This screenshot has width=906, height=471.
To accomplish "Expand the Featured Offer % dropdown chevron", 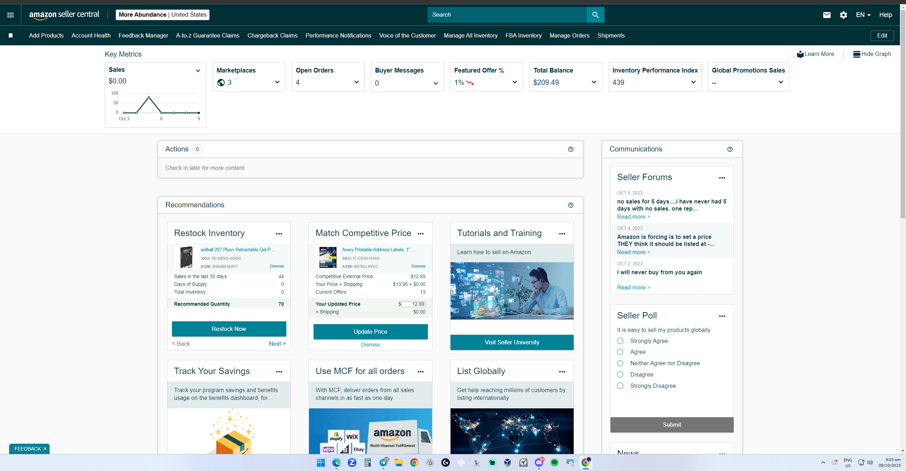I will [x=515, y=82].
